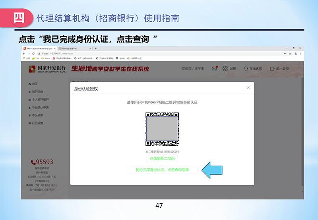318x220 pixels.
Task: Open 本金延期 in the sidebar
Action: pos(36,115)
